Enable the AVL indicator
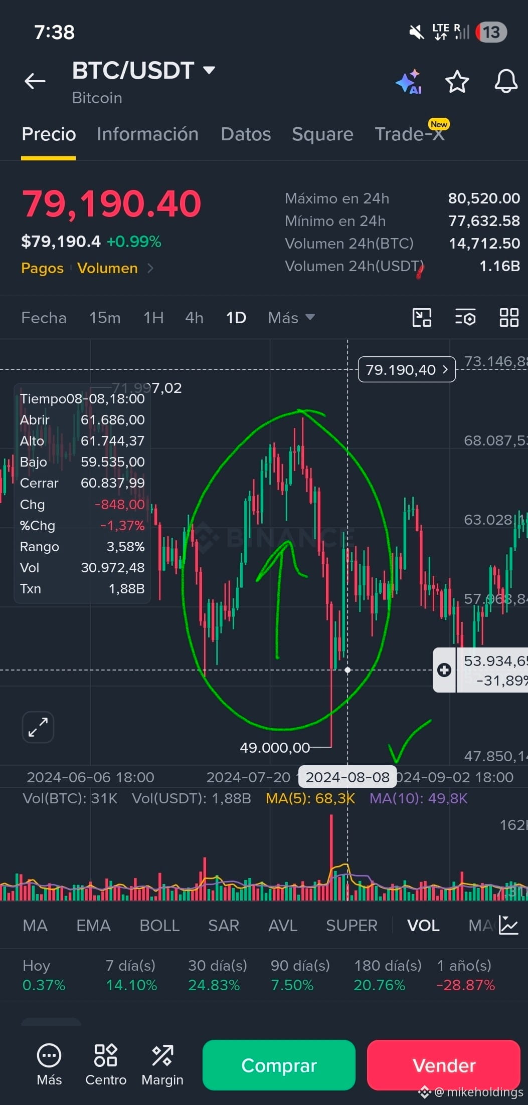The height and width of the screenshot is (1105, 528). (283, 926)
